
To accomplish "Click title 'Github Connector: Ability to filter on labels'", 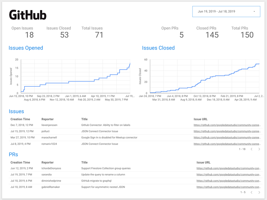I will [106, 125].
